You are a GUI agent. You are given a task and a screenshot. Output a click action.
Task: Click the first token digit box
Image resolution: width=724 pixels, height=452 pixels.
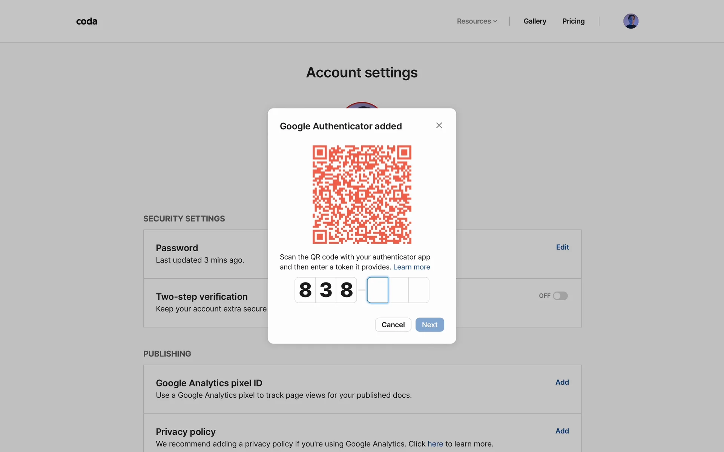[x=305, y=290]
